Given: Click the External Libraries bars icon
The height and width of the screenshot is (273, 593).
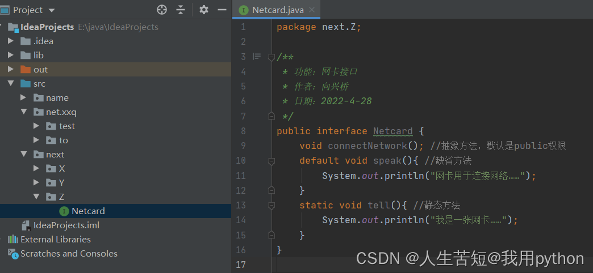Looking at the screenshot, I should (x=13, y=240).
